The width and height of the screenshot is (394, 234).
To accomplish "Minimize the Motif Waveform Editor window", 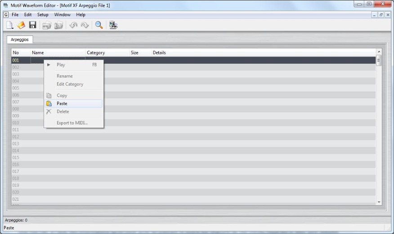I will 359,4.
